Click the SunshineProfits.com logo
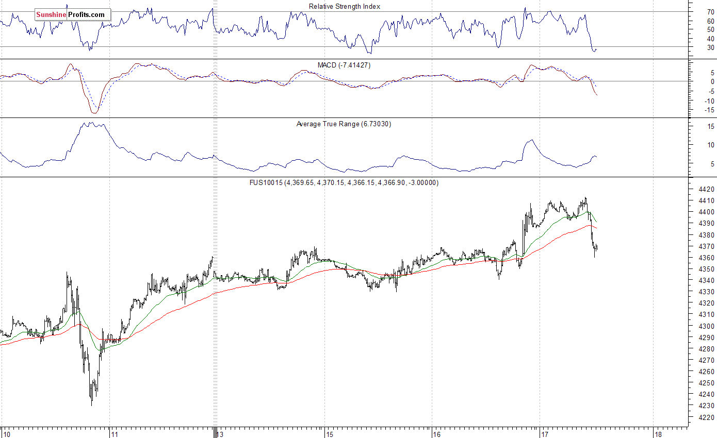 click(x=73, y=15)
